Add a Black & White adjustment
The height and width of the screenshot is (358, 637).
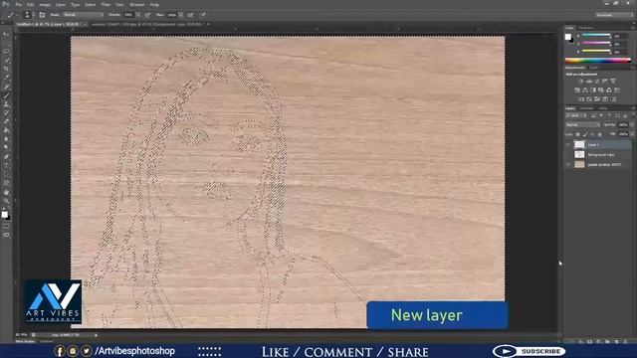point(593,90)
